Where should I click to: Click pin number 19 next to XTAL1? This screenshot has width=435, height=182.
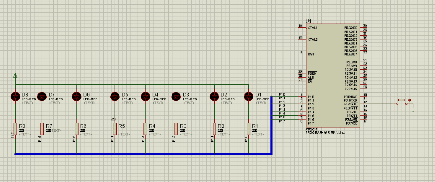pyautogui.click(x=300, y=26)
